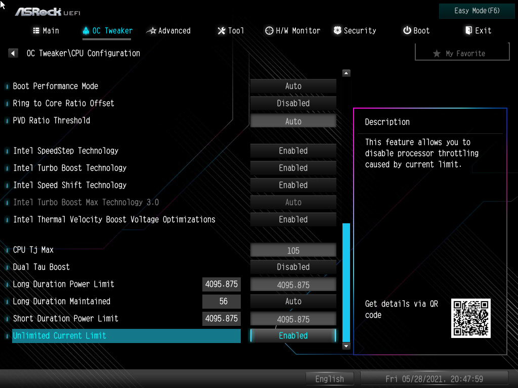Go back using the back arrow
Screen dimensions: 518x388
pyautogui.click(x=12, y=53)
